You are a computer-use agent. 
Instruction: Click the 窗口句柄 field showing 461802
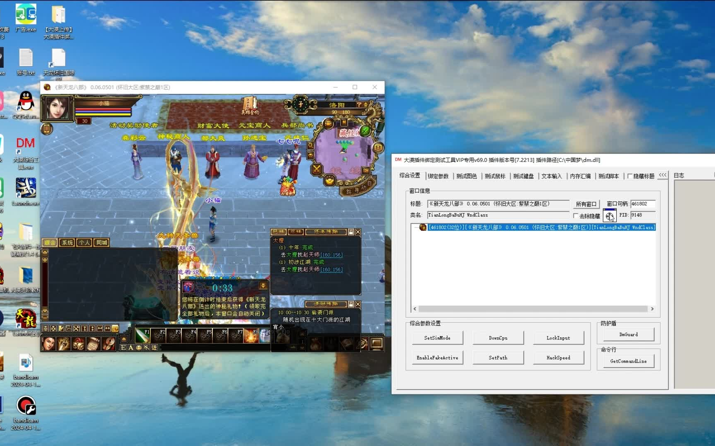coord(643,204)
